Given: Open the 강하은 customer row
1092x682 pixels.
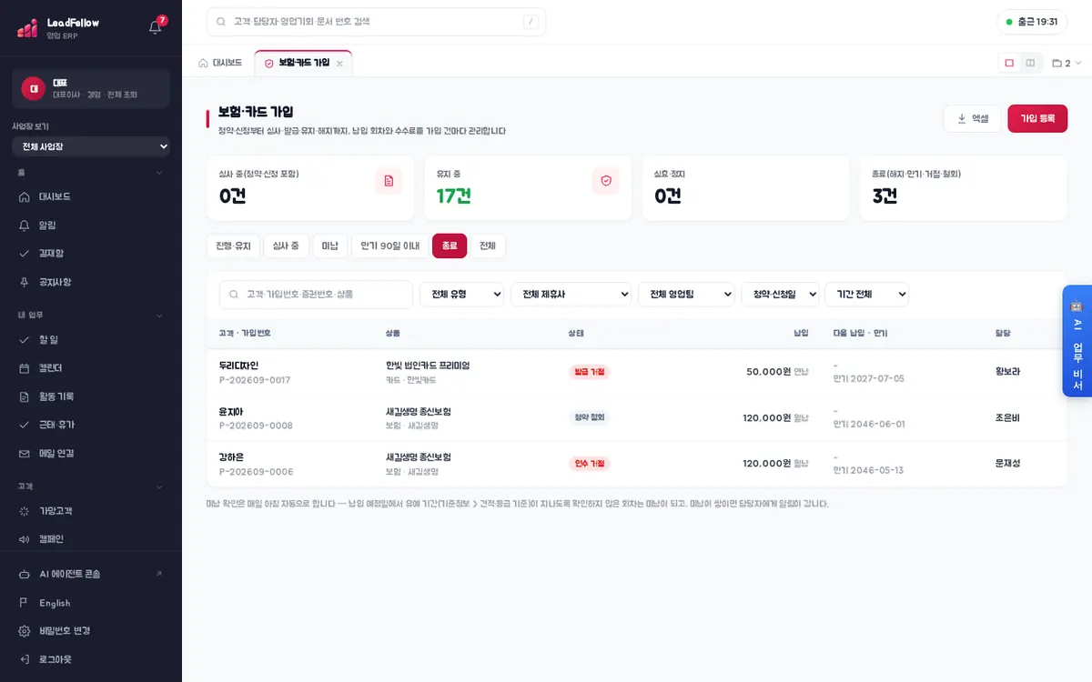Looking at the screenshot, I should click(636, 463).
